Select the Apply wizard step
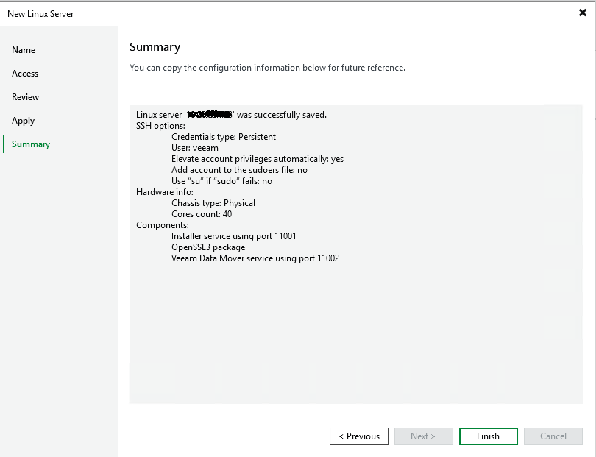Image resolution: width=596 pixels, height=457 pixels. [x=24, y=121]
